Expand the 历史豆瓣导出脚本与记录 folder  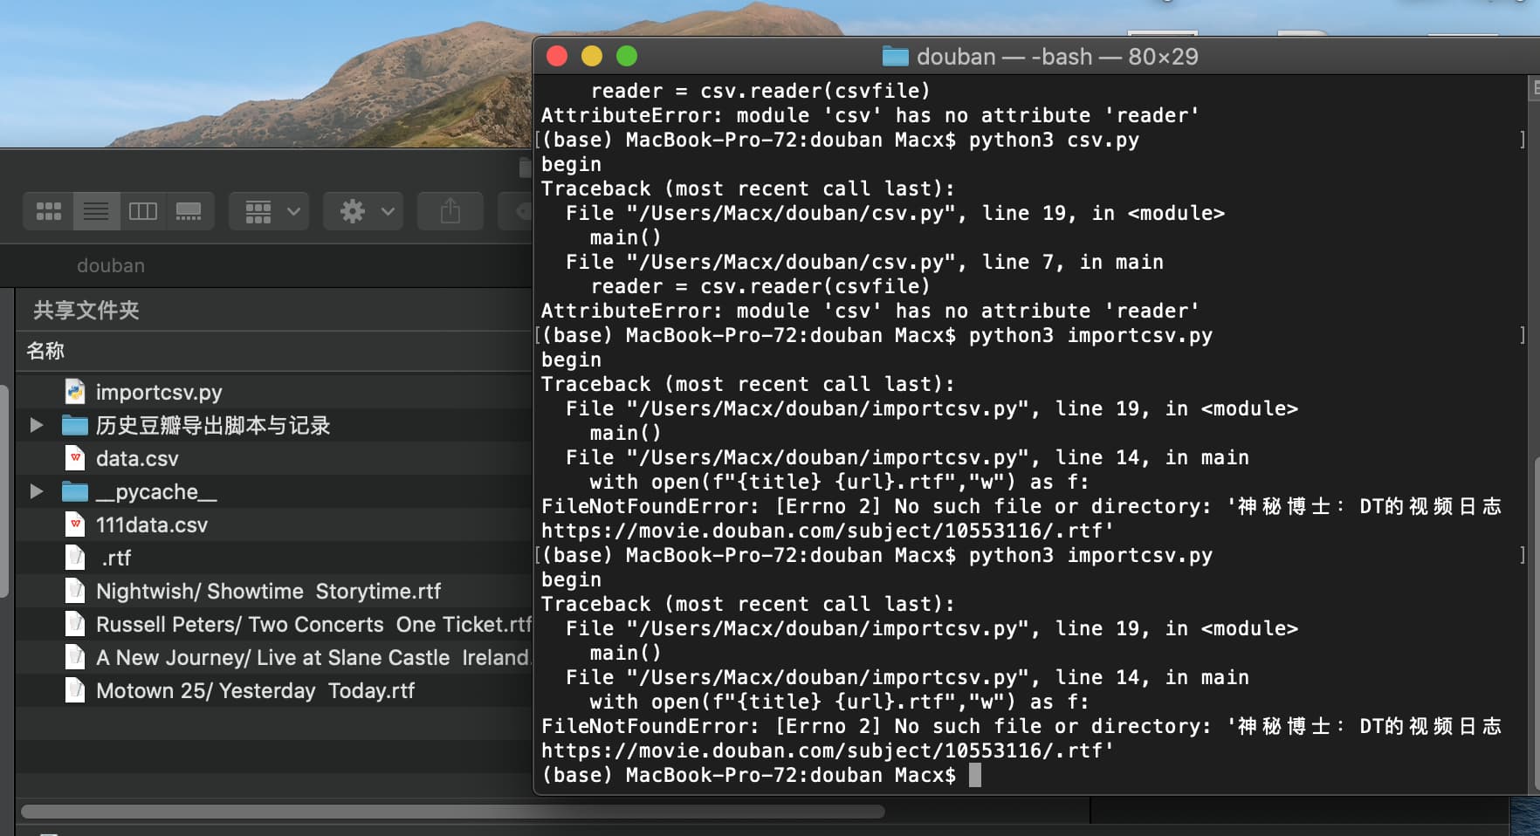37,425
